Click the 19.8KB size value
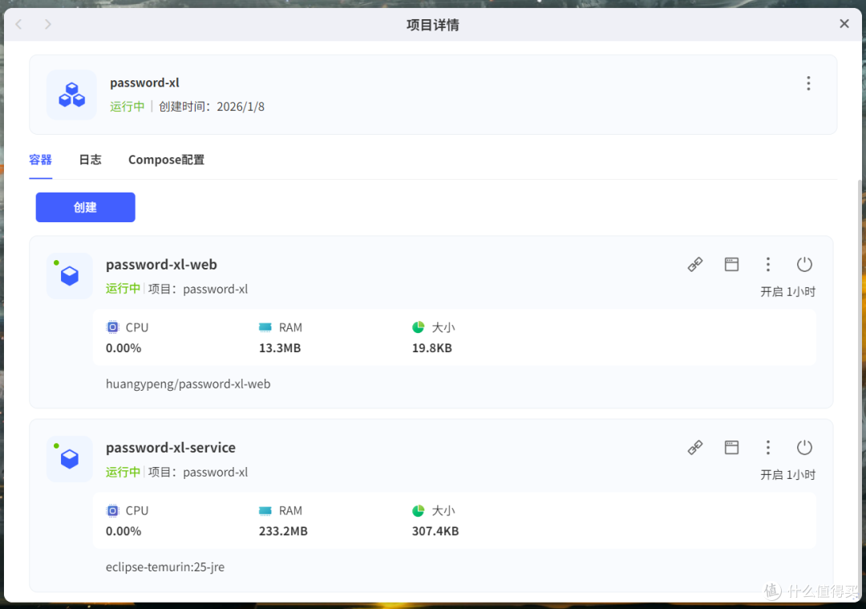Viewport: 866px width, 609px height. click(x=432, y=348)
